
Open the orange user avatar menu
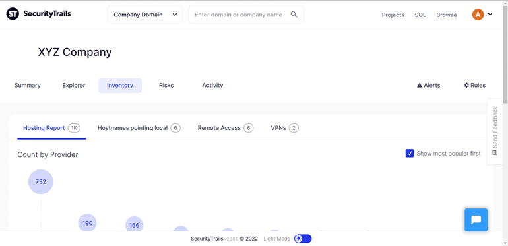point(478,15)
